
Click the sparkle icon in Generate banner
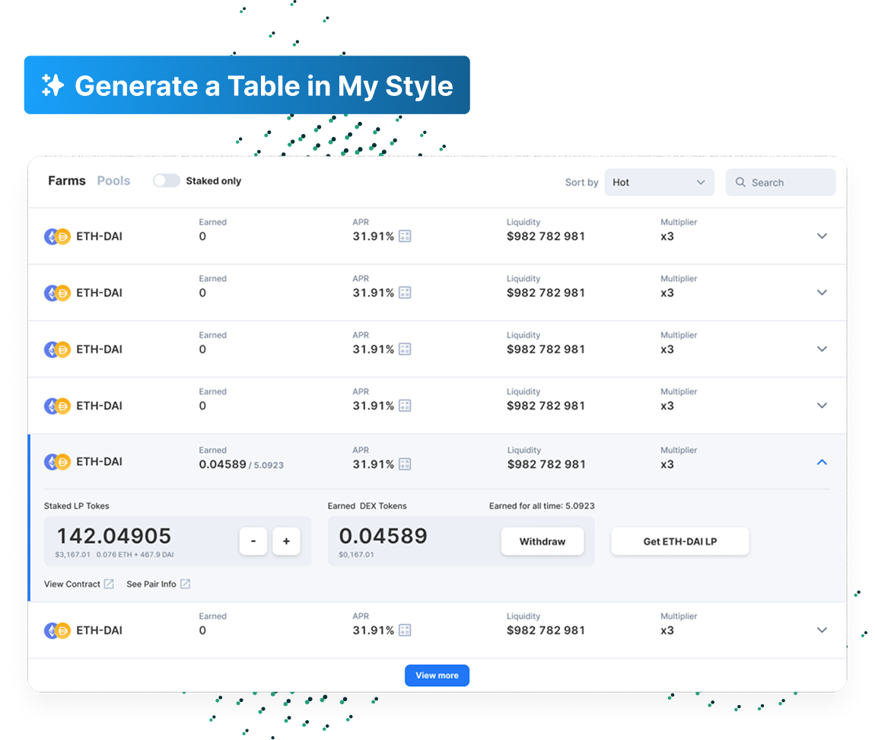[52, 85]
